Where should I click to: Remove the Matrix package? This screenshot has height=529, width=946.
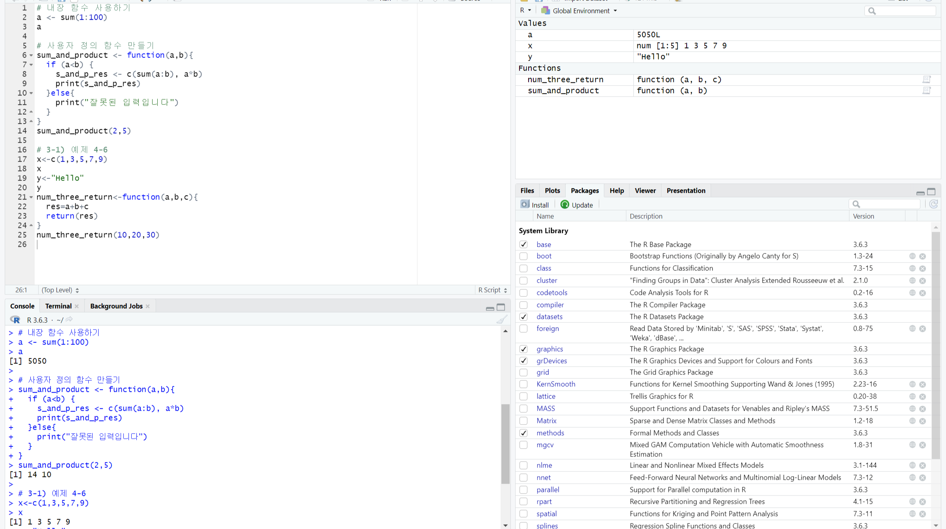923,421
